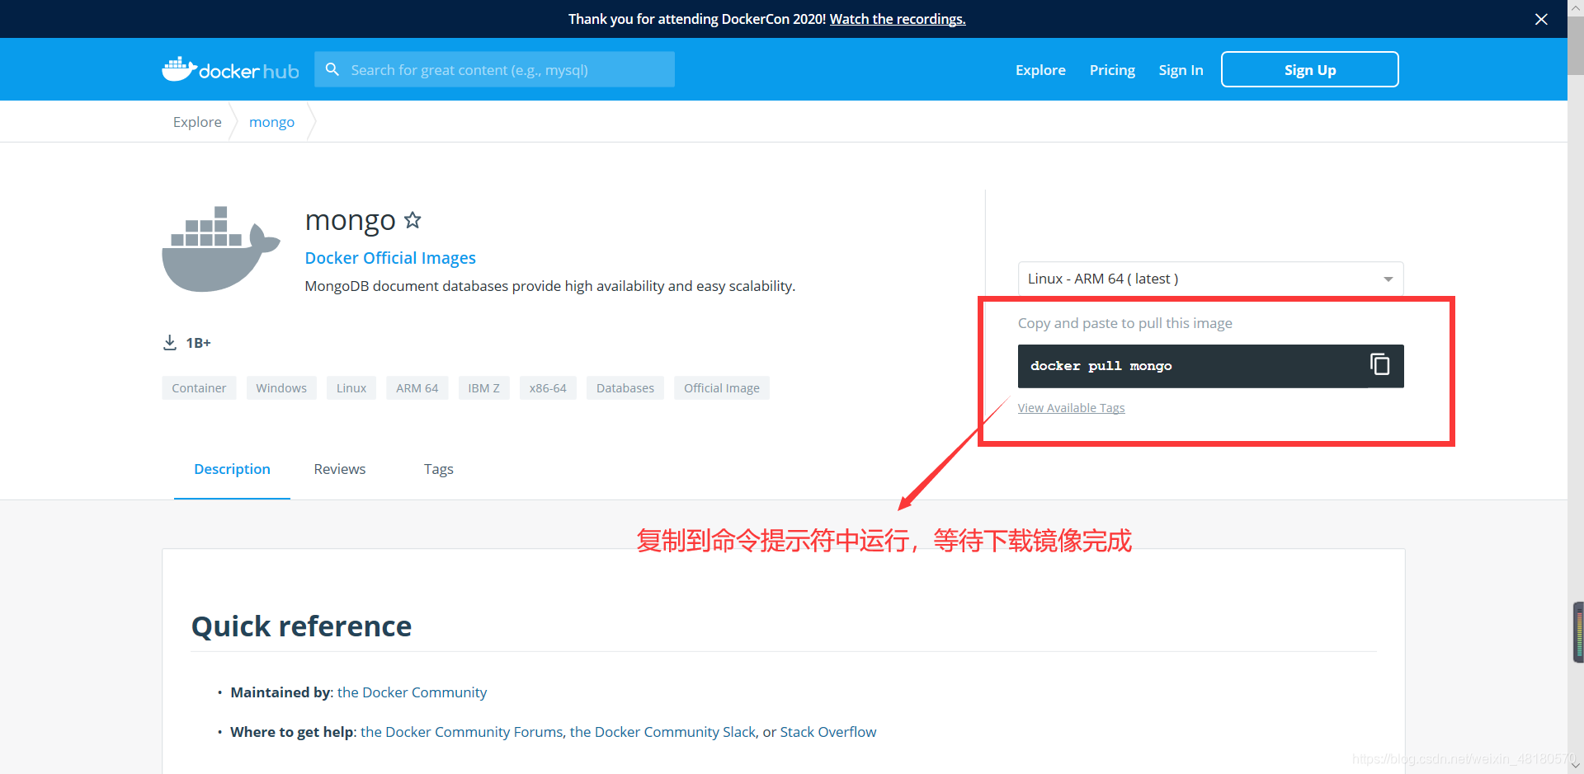The height and width of the screenshot is (774, 1584).
Task: Switch to the Reviews tab
Action: [x=340, y=469]
